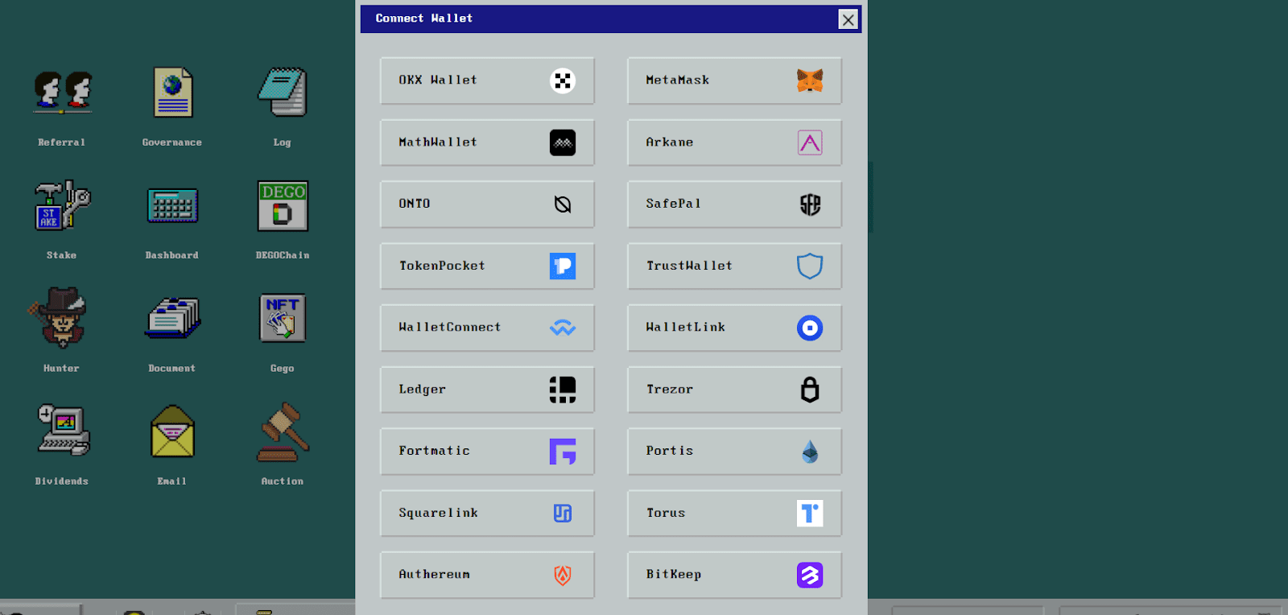Open the Document files icon
The image size is (1288, 615).
pos(172,318)
